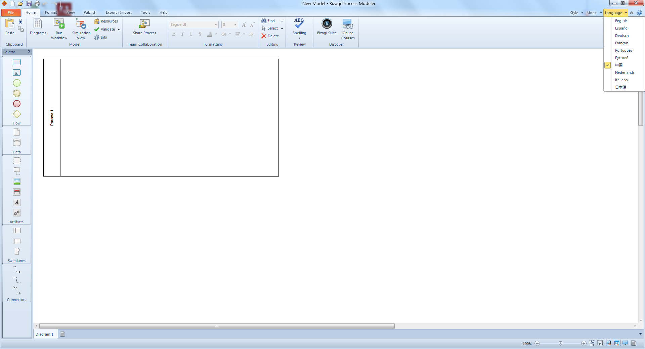Click the Fit to window status bar icon
The image size is (645, 349).
pos(600,343)
